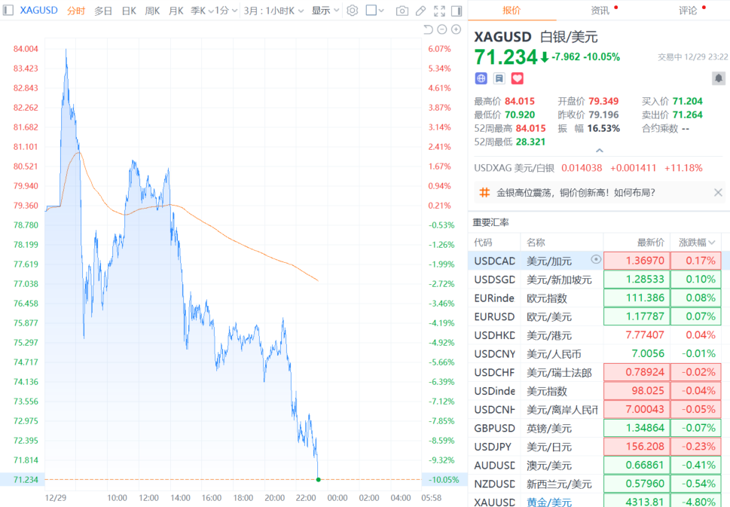
Task: Click the 代码 column header
Action: click(x=483, y=243)
